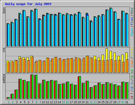Click the day 27 cyan pages bar
This screenshot has height=105, width=135.
[x=112, y=28]
